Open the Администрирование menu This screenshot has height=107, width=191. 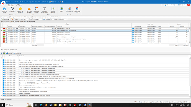31,2
